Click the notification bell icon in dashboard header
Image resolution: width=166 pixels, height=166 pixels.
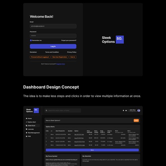pos(124,111)
